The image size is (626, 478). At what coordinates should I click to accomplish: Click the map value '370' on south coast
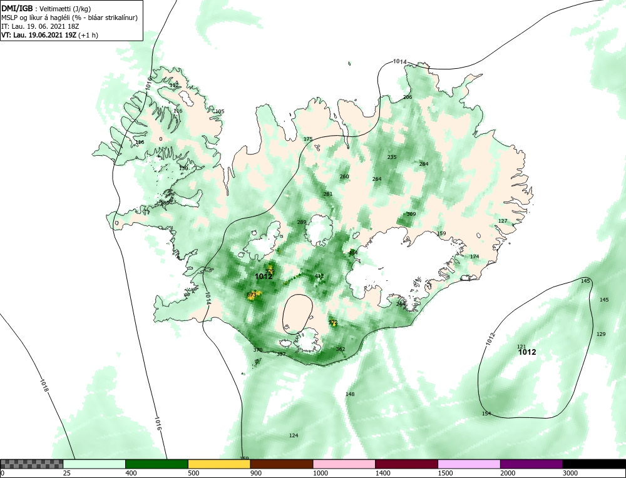[x=258, y=350]
